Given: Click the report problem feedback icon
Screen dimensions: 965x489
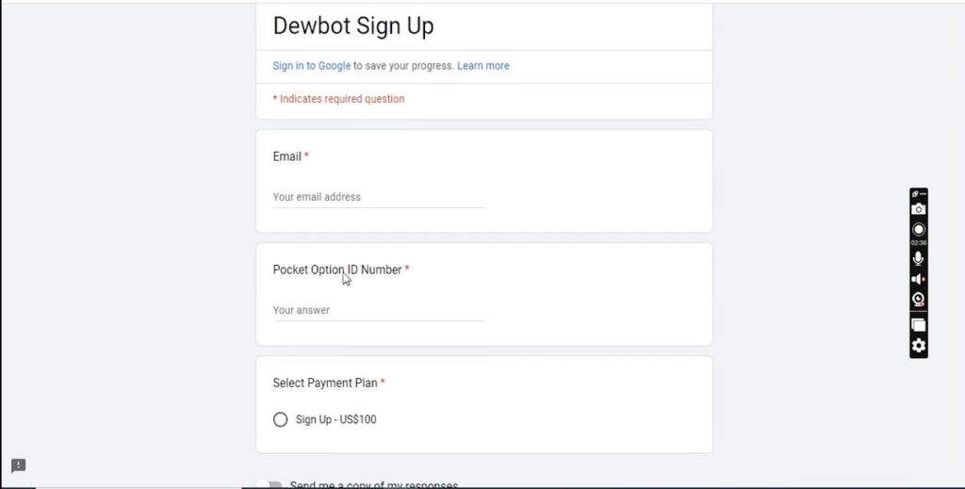Looking at the screenshot, I should pos(18,465).
